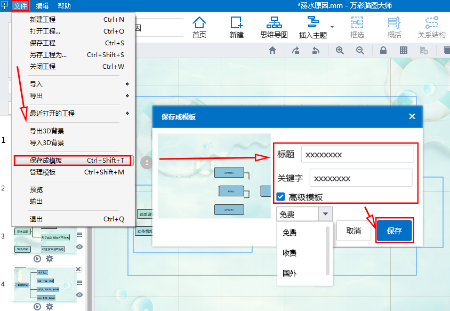This screenshot has width=450, height=311.
Task: Click the 新建 new document icon
Action: (x=236, y=27)
